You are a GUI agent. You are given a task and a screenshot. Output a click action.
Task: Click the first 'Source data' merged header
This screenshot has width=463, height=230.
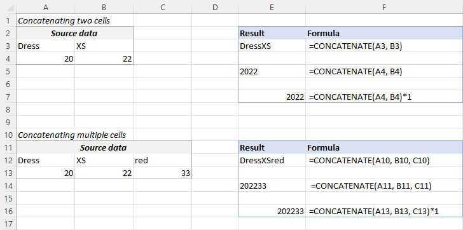pos(74,33)
